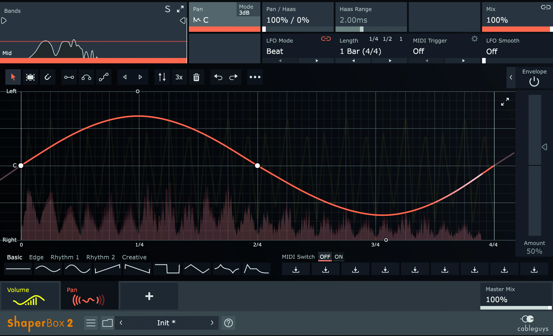Step LFO Mode to next option

click(x=317, y=61)
